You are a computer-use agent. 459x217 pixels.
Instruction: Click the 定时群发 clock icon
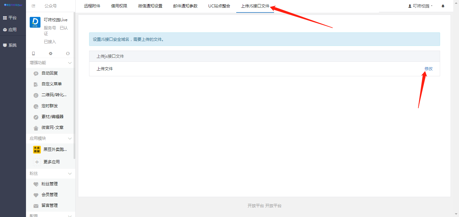coord(36,106)
